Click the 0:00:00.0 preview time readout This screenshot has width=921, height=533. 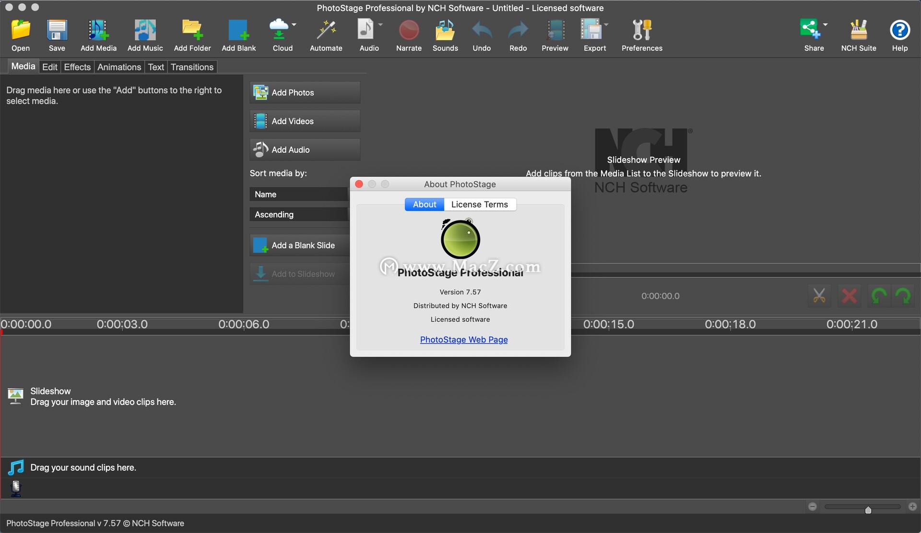coord(661,296)
